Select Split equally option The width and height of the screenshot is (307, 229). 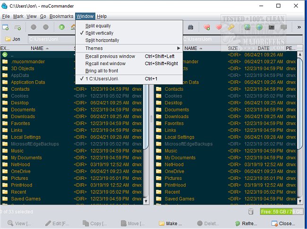(98, 25)
